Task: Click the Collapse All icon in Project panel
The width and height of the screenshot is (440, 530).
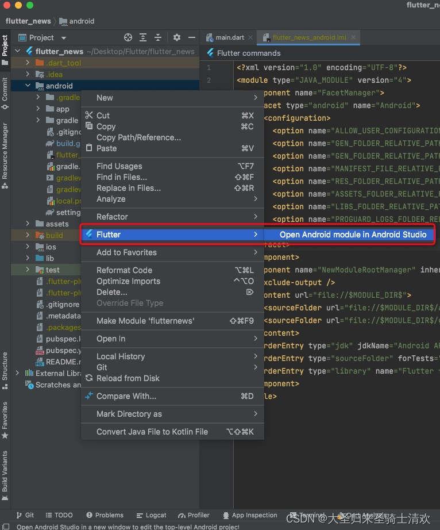Action: [x=158, y=37]
